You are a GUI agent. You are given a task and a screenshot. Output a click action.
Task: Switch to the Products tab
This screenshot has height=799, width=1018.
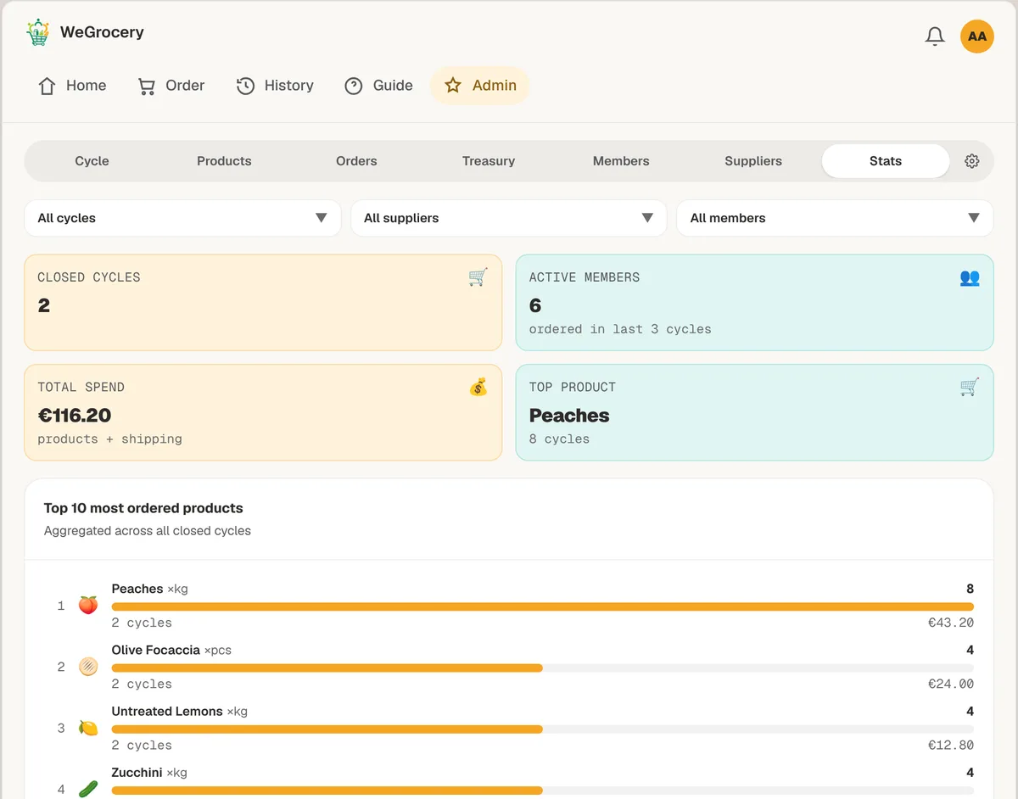(x=224, y=161)
